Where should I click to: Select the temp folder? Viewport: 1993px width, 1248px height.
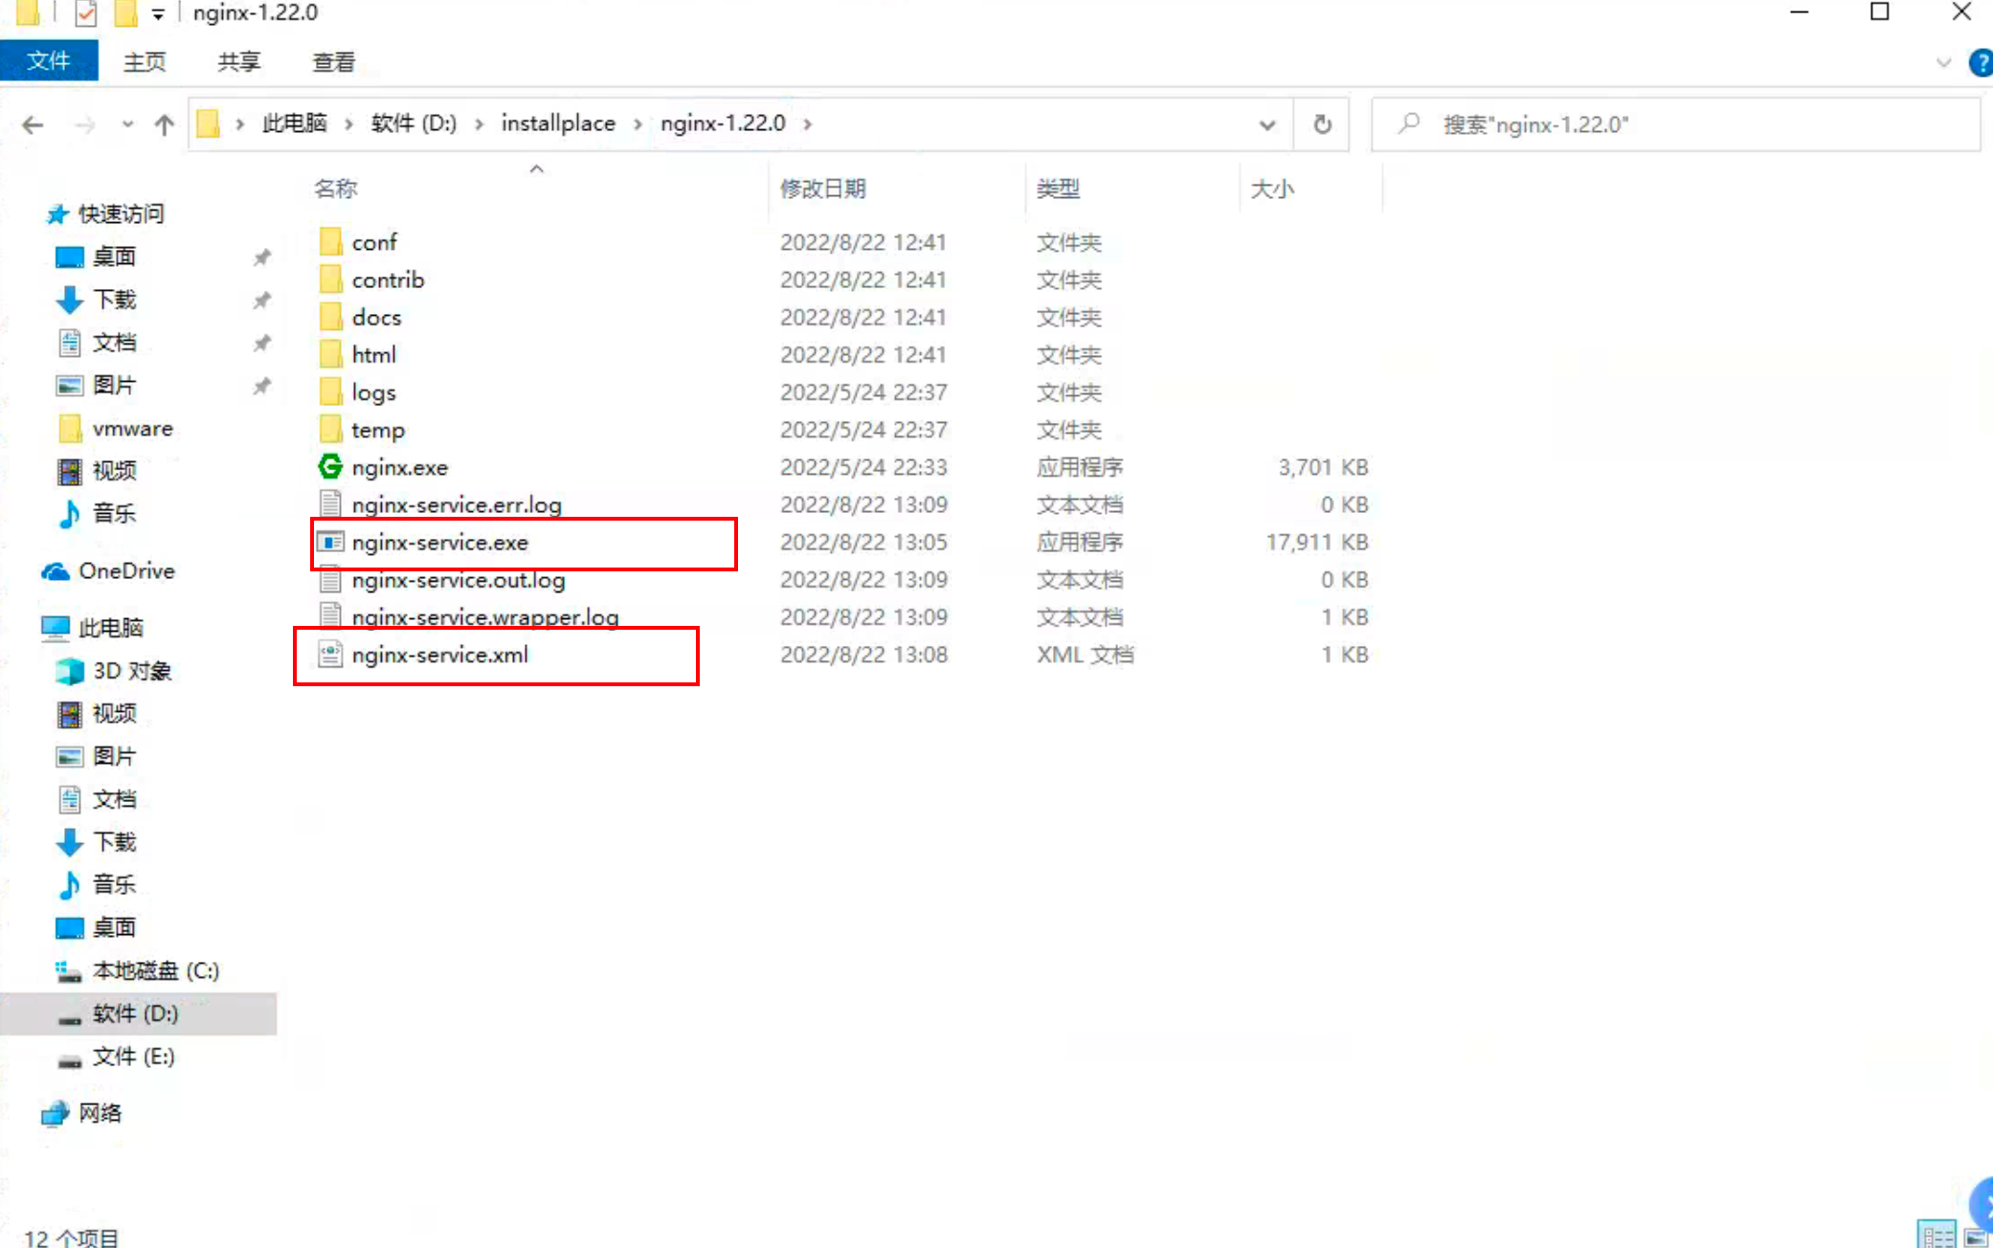coord(378,430)
